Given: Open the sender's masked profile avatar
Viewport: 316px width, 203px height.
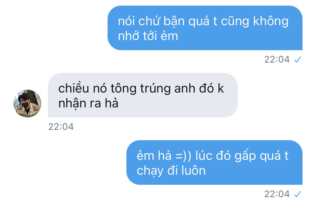Looking at the screenshot, I should tap(28, 103).
